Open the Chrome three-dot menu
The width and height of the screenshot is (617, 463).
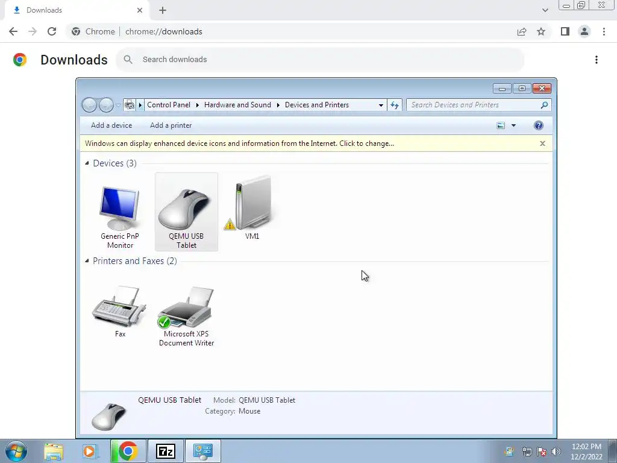pyautogui.click(x=604, y=31)
